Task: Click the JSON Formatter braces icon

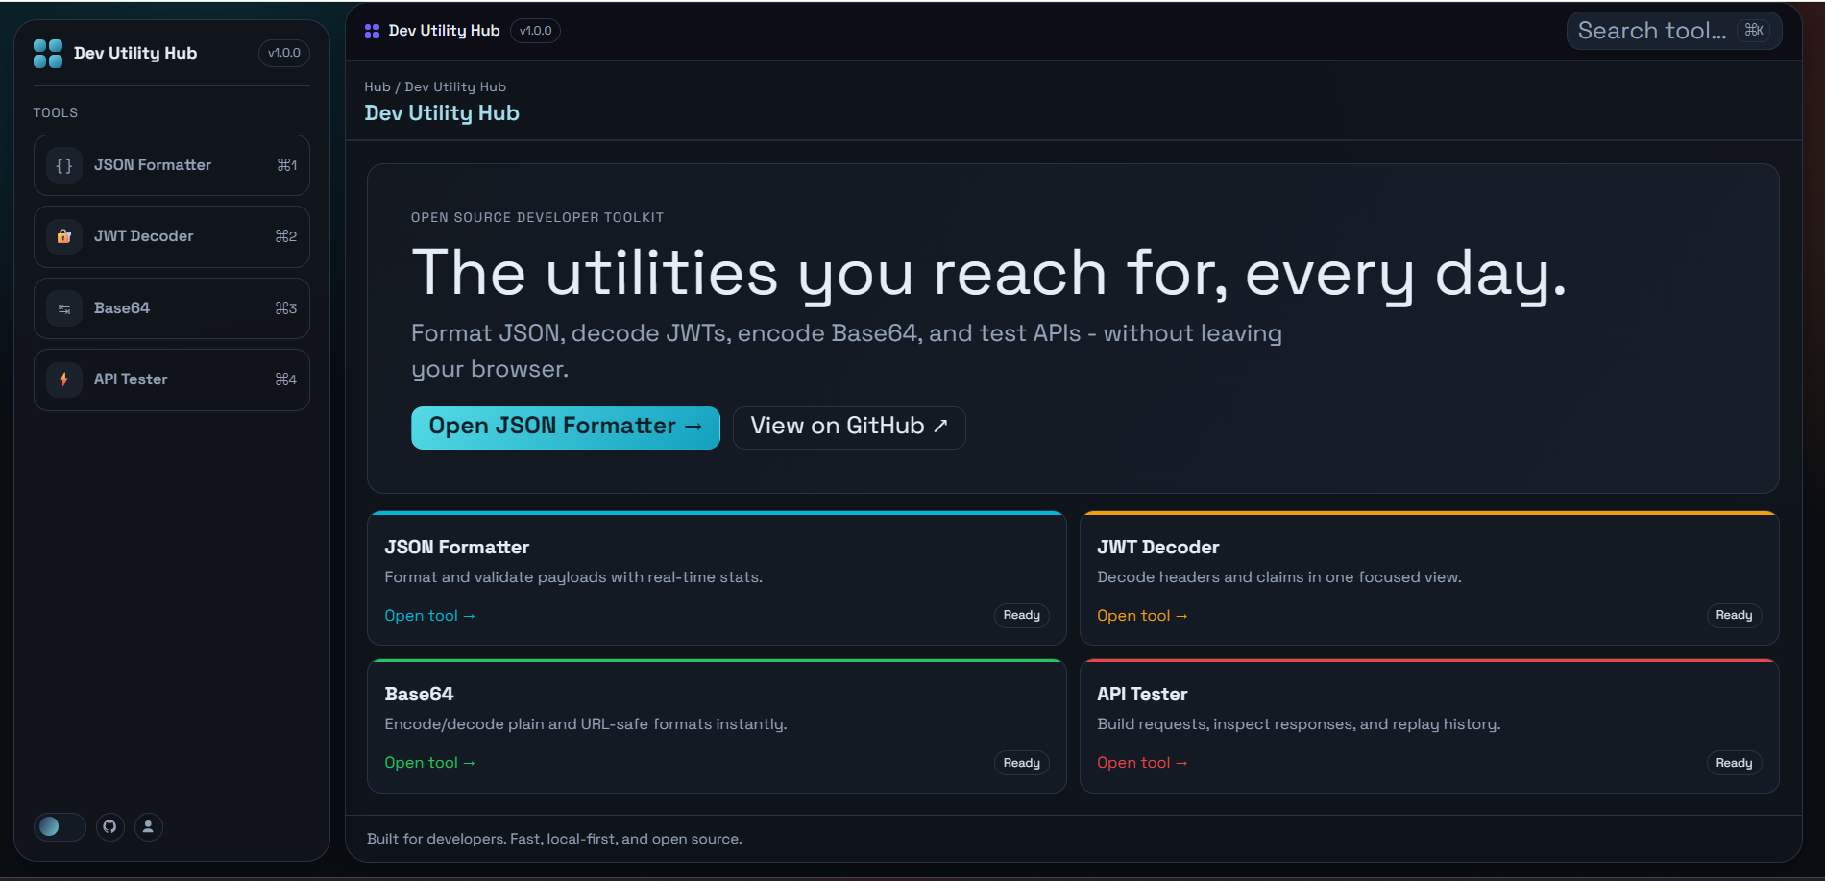Action: 64,165
